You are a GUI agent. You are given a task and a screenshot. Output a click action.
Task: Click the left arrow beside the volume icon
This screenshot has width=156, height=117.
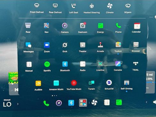coord(146,102)
